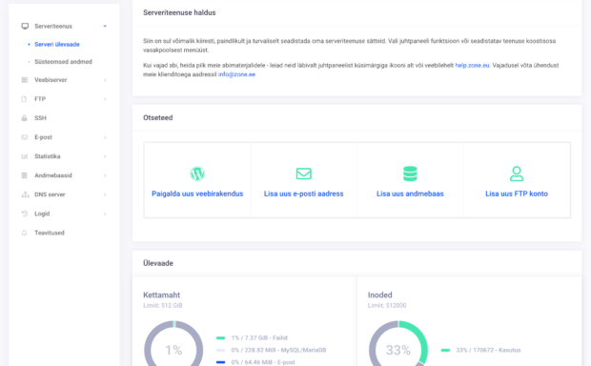Click the Veebiserver sidebar icon

25,80
